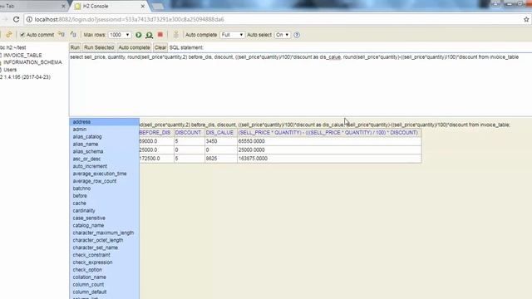Screen dimensions: 532x299
Task: Choose 'character_set_name' suggestion
Action: pyautogui.click(x=105, y=248)
